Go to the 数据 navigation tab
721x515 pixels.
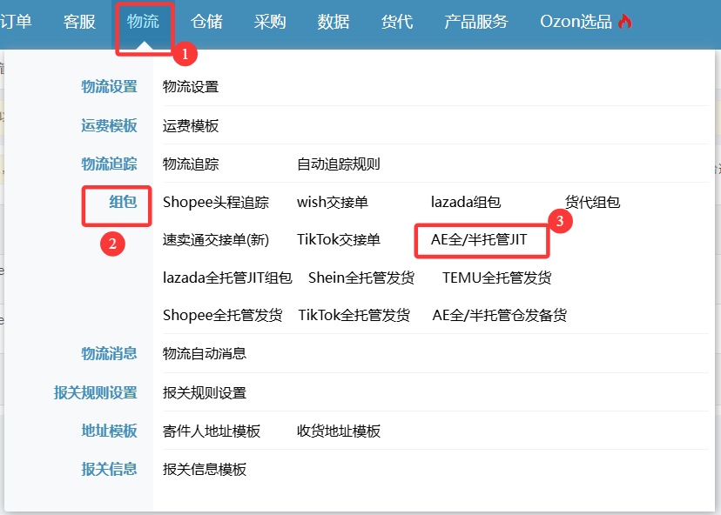[x=334, y=23]
